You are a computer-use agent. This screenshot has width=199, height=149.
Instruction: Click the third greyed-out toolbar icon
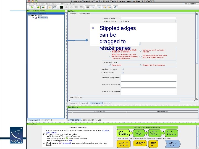click(x=76, y=7)
